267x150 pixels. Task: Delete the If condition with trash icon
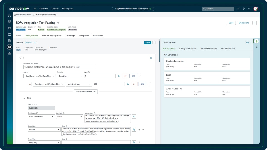click(151, 58)
